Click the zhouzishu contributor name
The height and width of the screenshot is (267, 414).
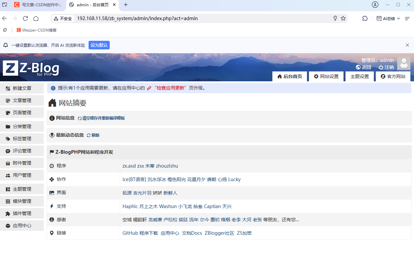(x=167, y=166)
